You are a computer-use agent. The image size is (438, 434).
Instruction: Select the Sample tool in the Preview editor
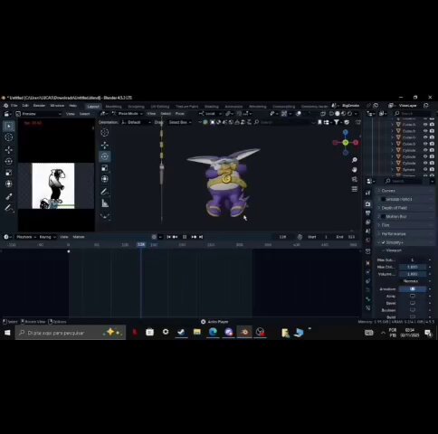(9, 196)
